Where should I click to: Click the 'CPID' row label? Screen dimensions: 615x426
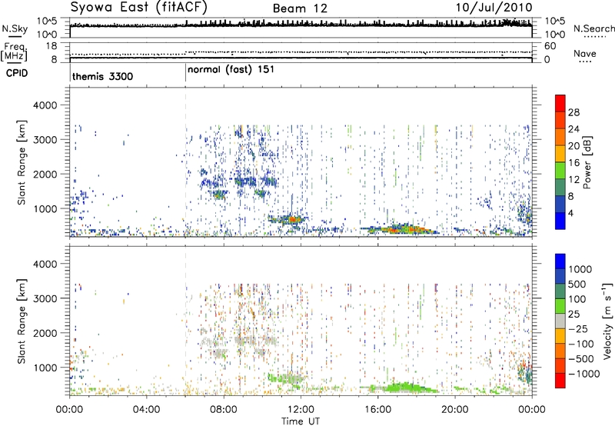(17, 73)
